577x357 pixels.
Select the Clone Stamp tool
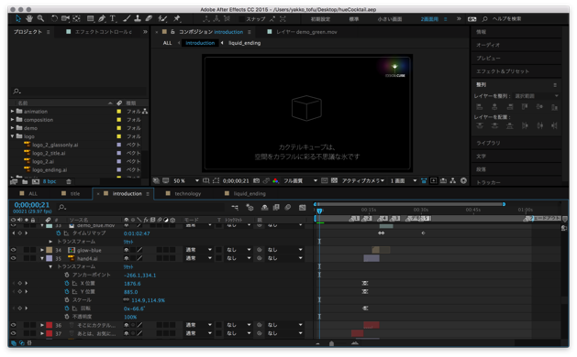click(138, 18)
